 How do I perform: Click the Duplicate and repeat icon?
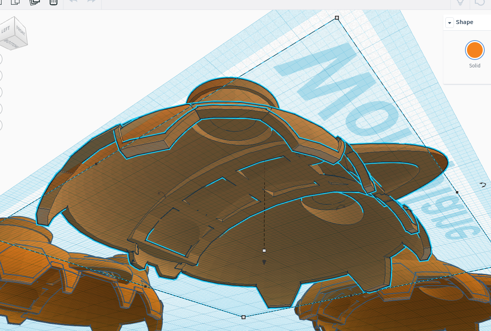point(35,2)
